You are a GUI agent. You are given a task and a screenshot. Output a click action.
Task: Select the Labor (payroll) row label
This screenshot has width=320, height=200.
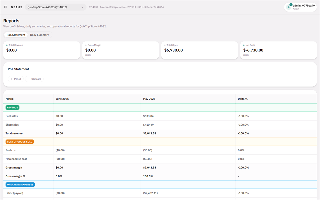click(x=14, y=193)
